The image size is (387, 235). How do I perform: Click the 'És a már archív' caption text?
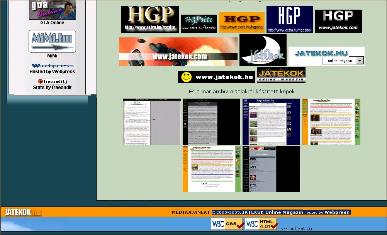point(242,92)
